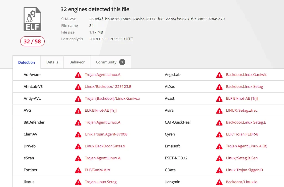Click the DrWeb engine name

(29, 146)
